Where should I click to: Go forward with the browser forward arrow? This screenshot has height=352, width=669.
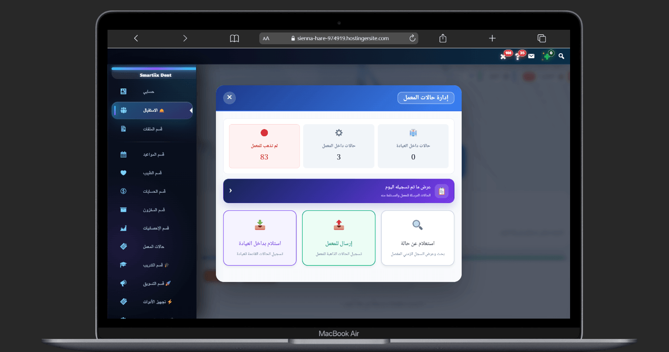pyautogui.click(x=185, y=38)
